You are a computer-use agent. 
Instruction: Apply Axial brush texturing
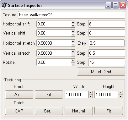(x=19, y=95)
